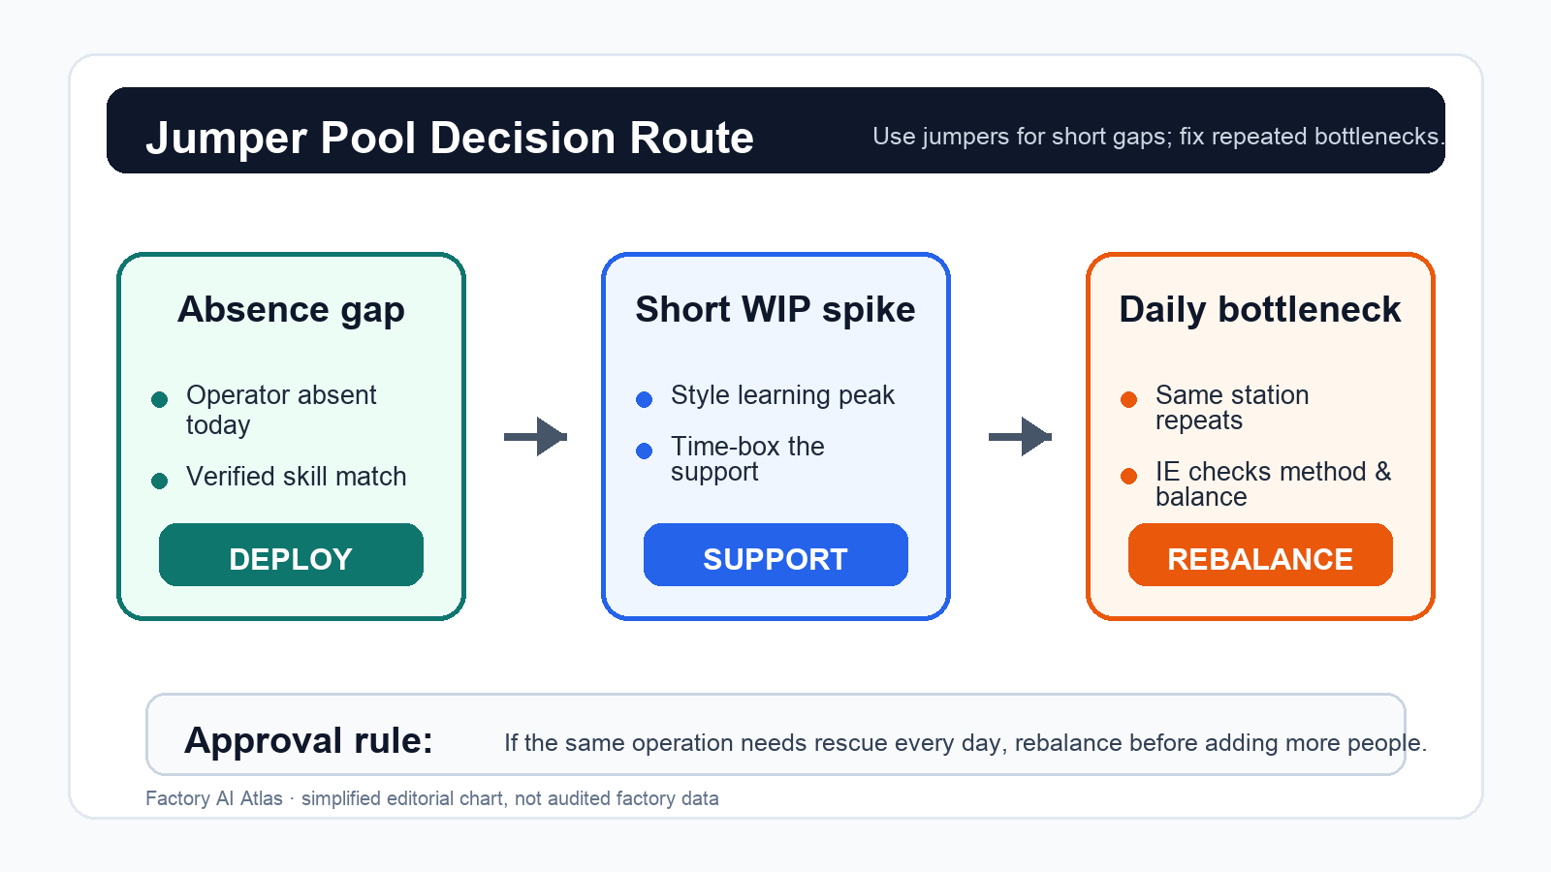Click the orange REBALANCE button
The image size is (1551, 872).
(1260, 554)
